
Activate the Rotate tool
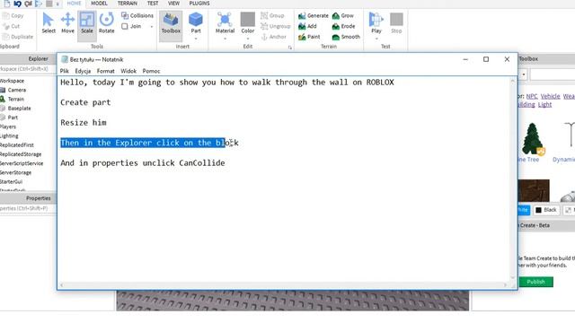(x=106, y=23)
